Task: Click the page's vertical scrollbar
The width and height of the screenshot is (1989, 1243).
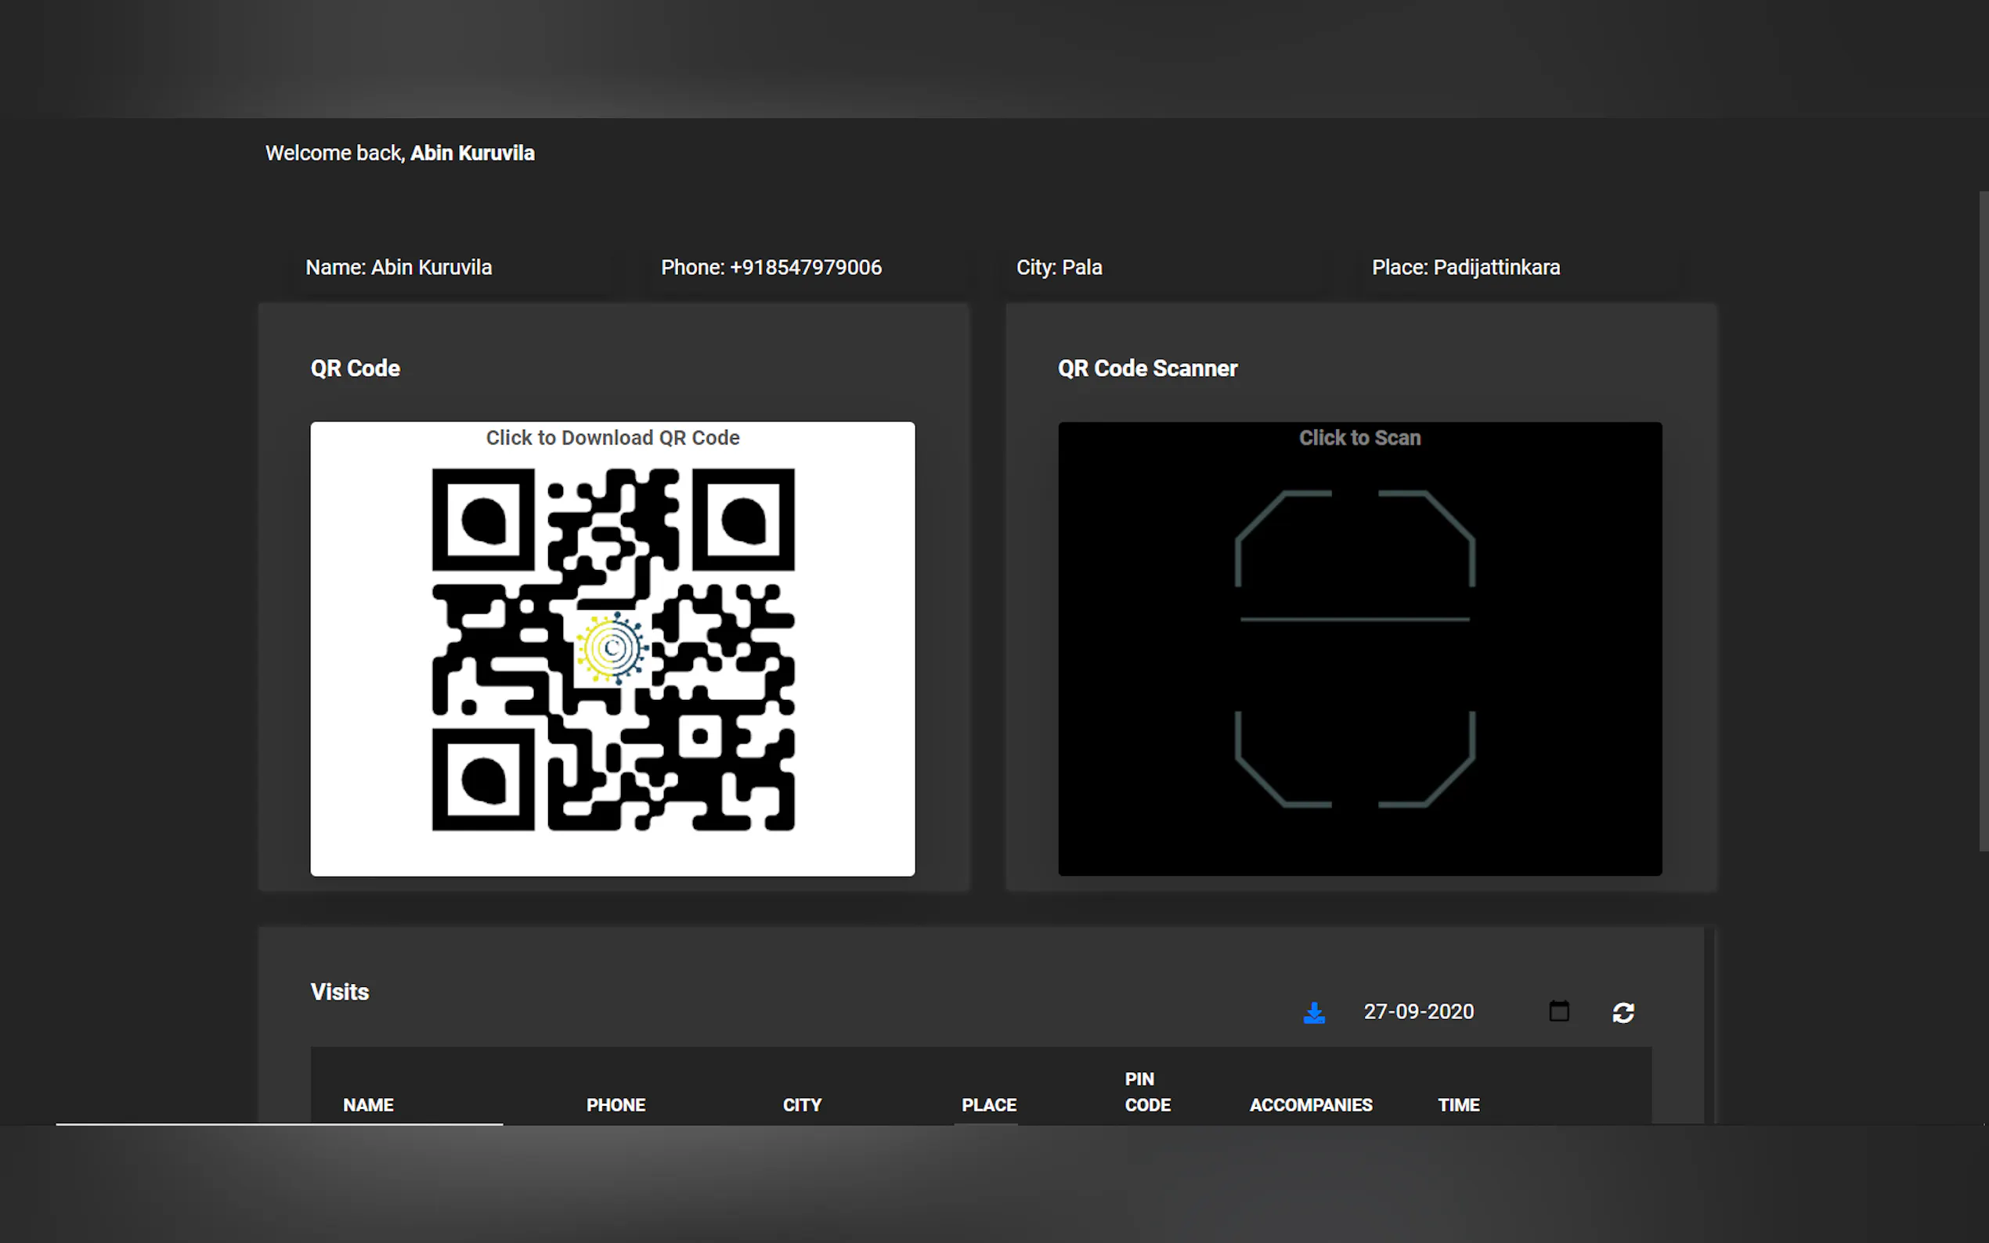Action: coord(1983,521)
